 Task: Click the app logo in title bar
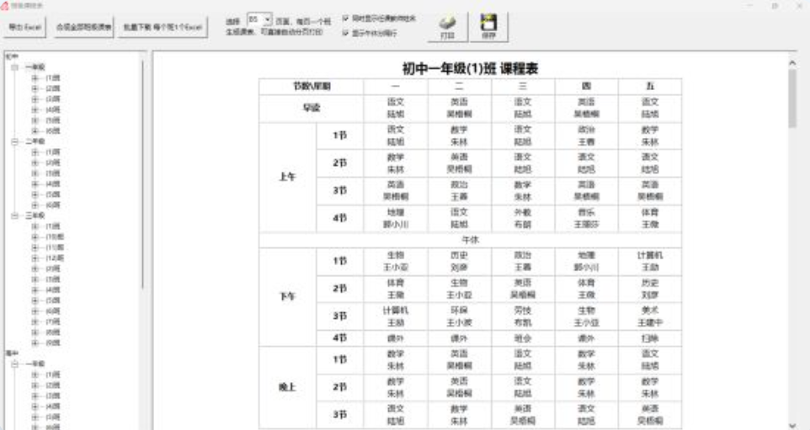click(x=6, y=5)
